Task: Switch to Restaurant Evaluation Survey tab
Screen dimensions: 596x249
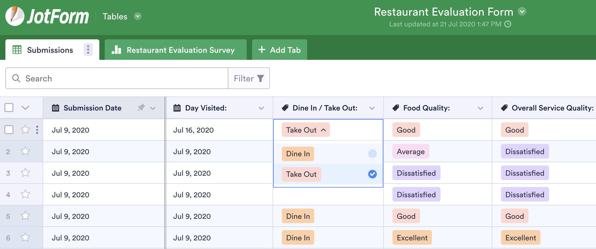Action: tap(175, 50)
